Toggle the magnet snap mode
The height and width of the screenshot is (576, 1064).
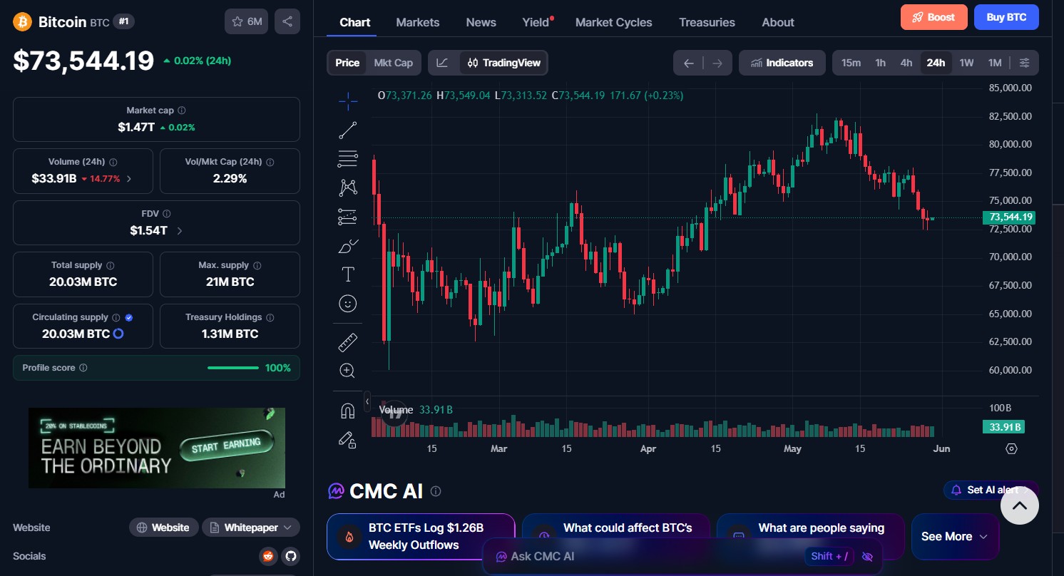coord(348,411)
